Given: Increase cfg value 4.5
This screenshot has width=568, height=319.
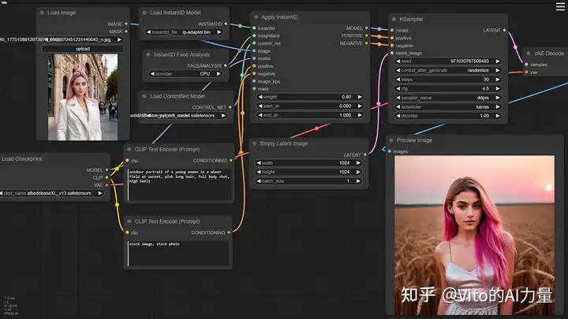Looking at the screenshot, I should pyautogui.click(x=498, y=88).
